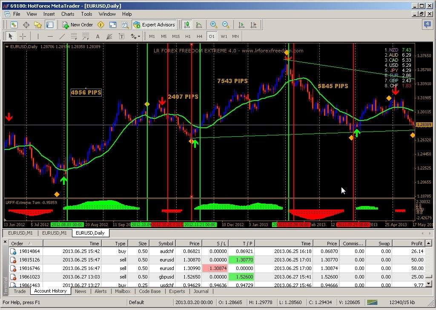The image size is (436, 310).
Task: Select order 19814864 row
Action: point(217,251)
